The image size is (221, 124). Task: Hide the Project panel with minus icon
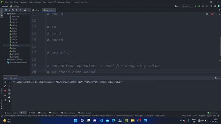29,10
